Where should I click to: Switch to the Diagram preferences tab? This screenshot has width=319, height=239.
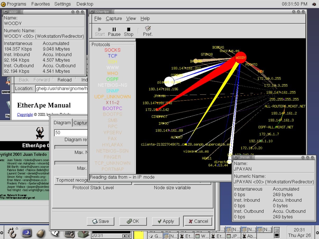[x=62, y=123]
